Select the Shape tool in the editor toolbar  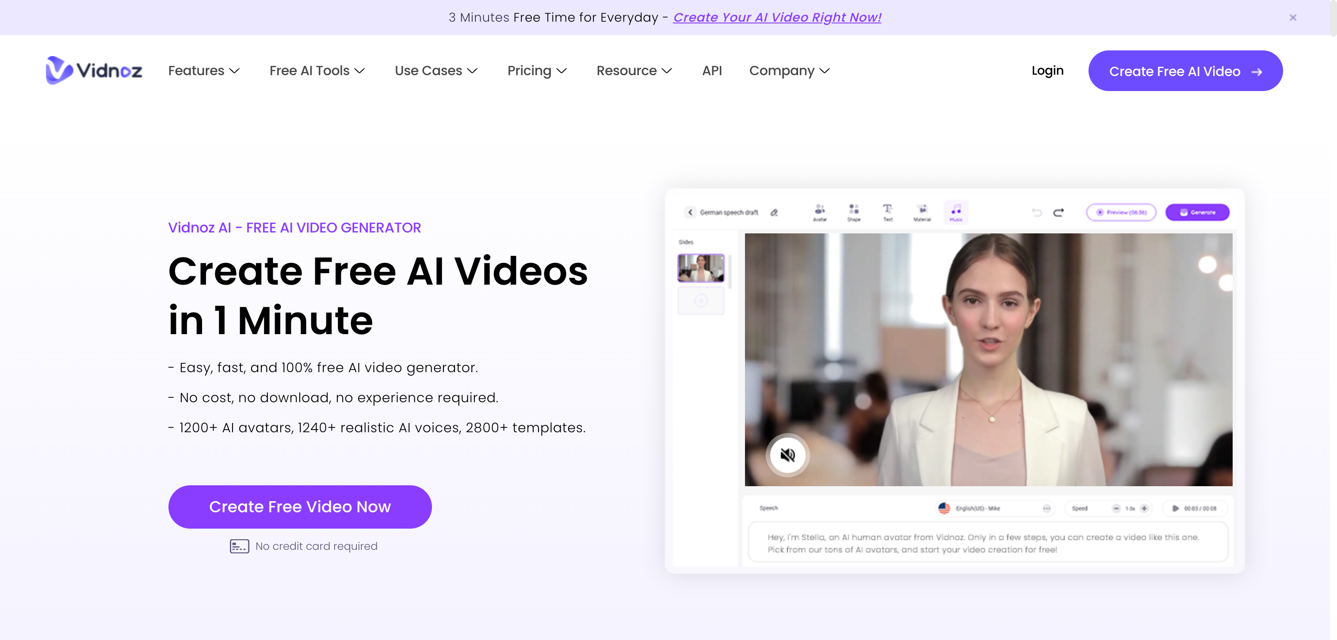click(x=854, y=212)
